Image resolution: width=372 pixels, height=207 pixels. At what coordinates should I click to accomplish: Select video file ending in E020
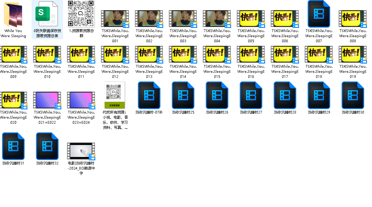tap(13, 100)
